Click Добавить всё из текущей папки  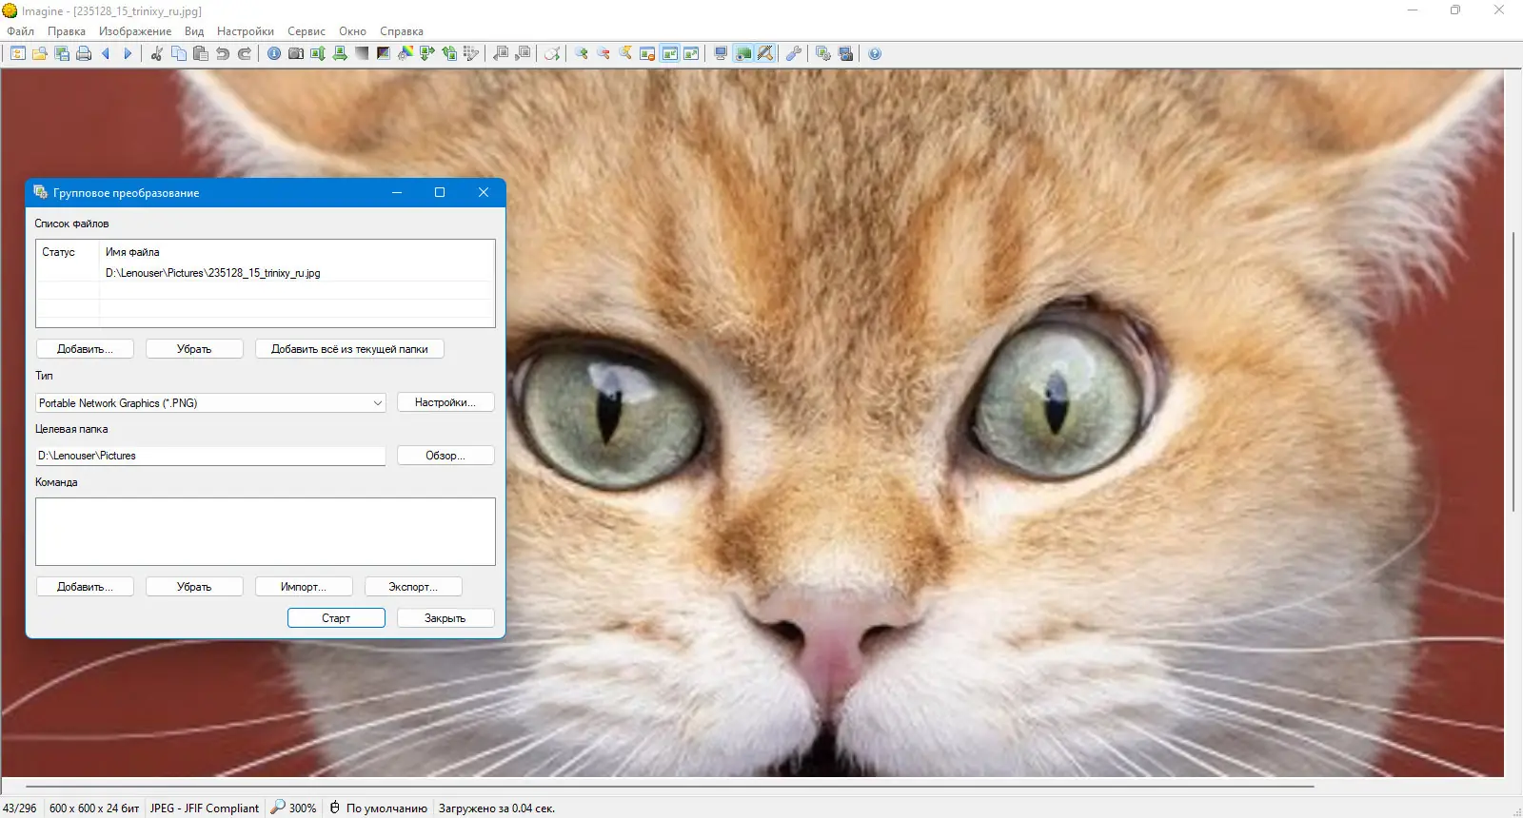pyautogui.click(x=349, y=349)
